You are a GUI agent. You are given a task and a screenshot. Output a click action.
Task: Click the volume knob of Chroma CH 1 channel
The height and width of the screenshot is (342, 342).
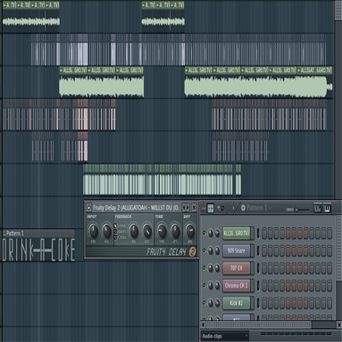pos(217,285)
